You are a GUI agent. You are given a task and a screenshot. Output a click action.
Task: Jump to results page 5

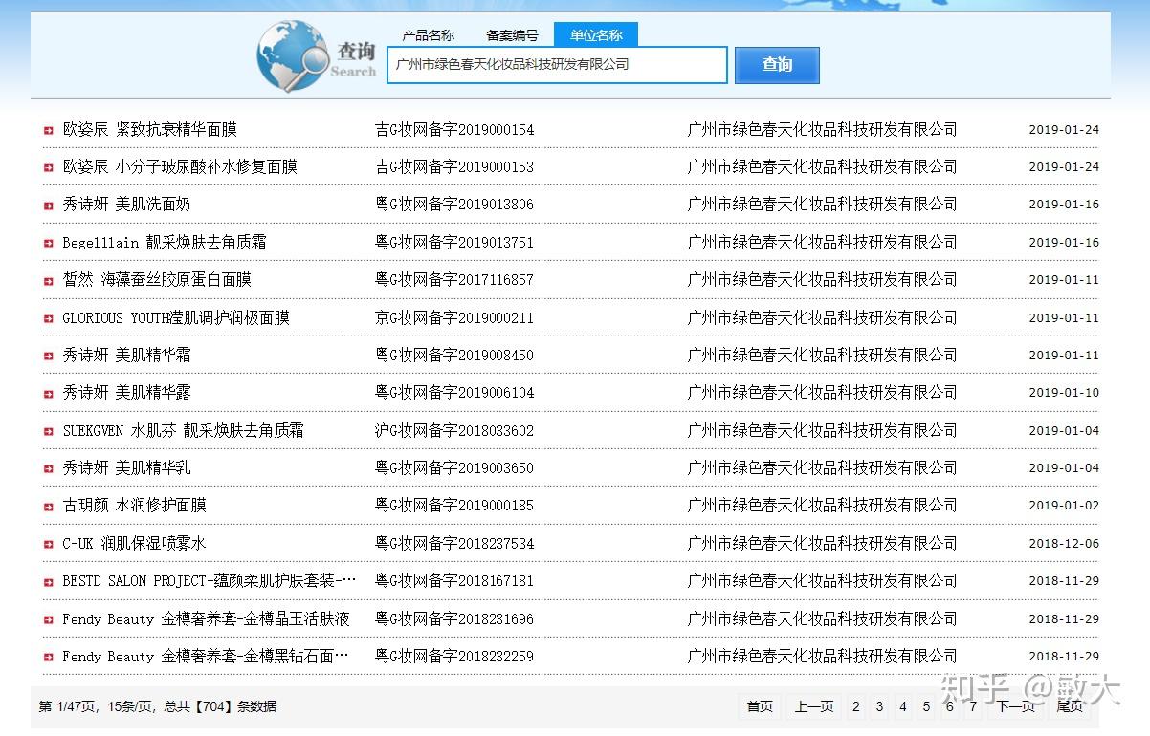926,706
